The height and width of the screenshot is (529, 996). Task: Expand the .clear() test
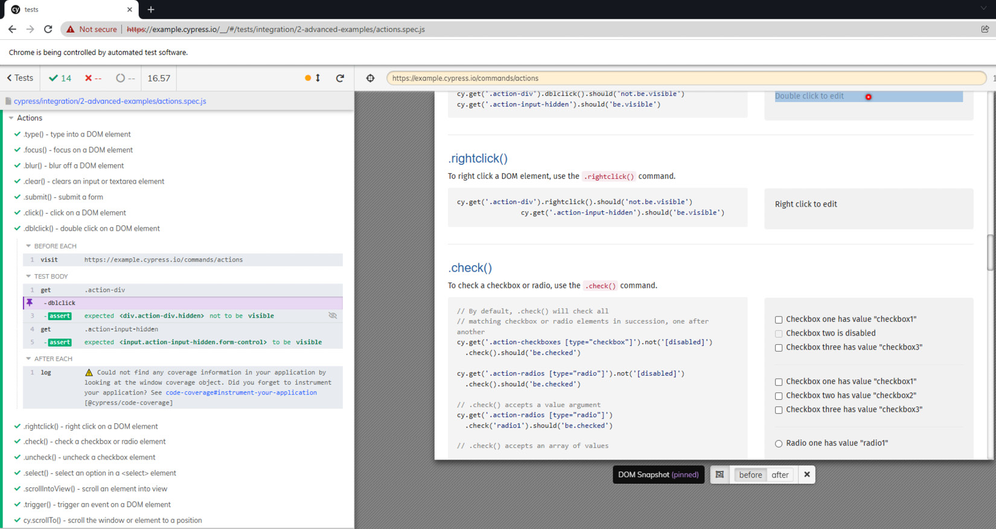(94, 181)
